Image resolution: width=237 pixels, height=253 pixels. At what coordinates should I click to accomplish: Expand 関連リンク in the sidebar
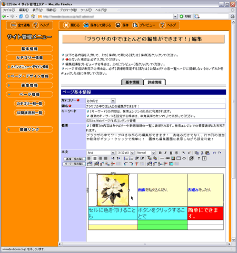[29, 129]
